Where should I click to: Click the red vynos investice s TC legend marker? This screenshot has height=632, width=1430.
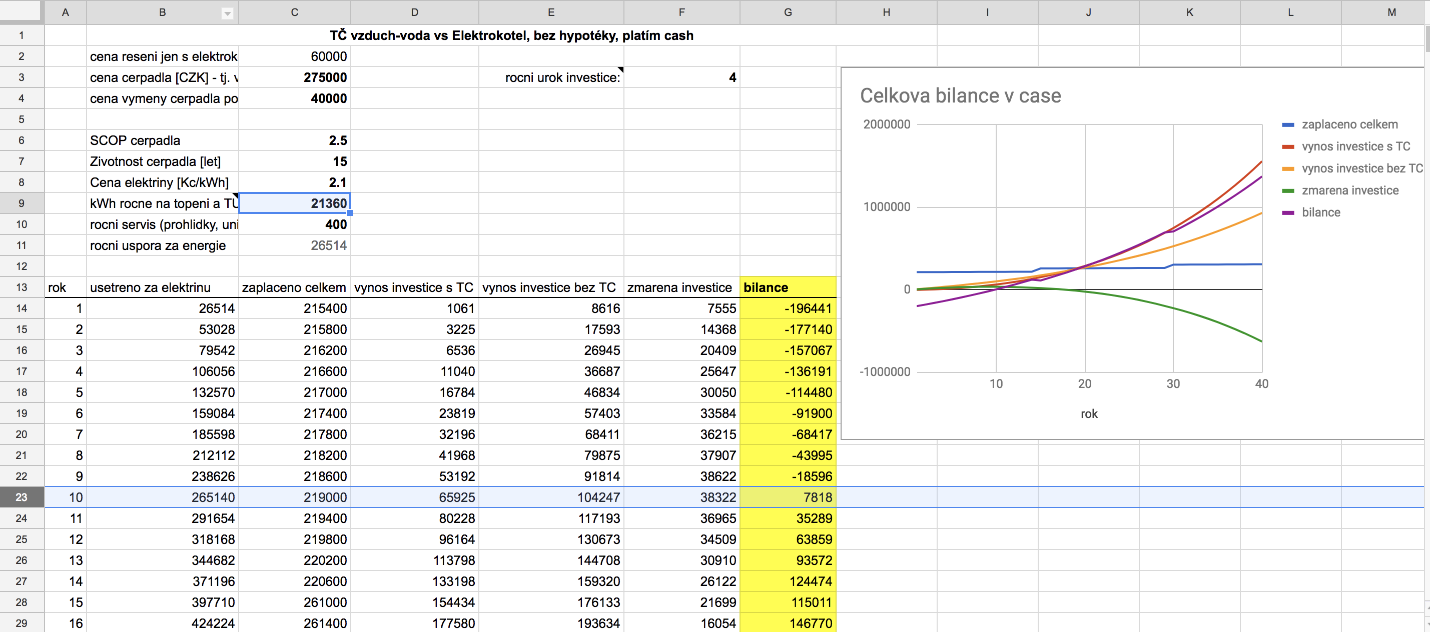[x=1288, y=147]
